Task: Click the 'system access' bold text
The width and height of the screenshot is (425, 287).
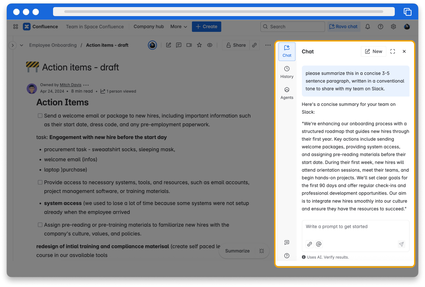Action: tap(63, 203)
